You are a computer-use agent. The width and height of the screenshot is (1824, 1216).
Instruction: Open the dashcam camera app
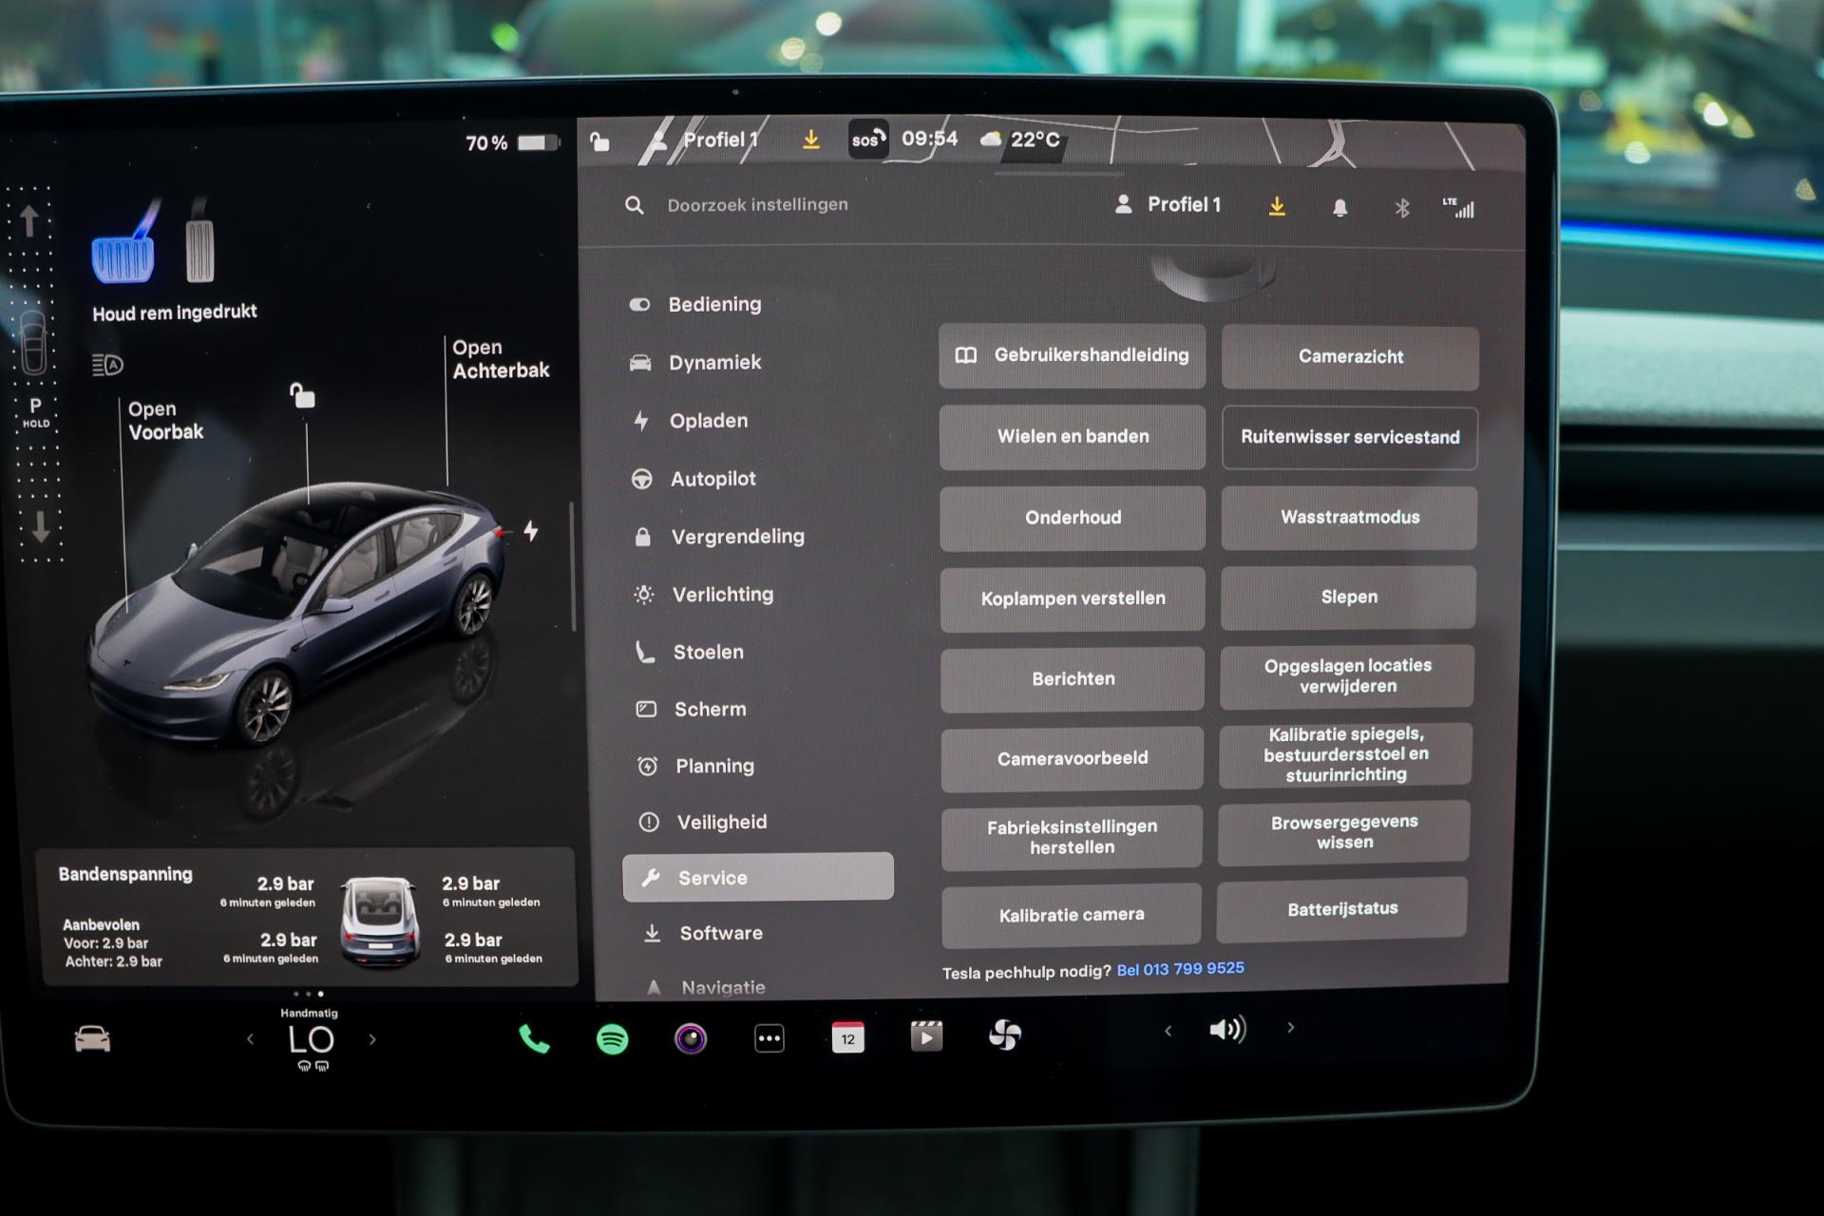[x=691, y=1038]
